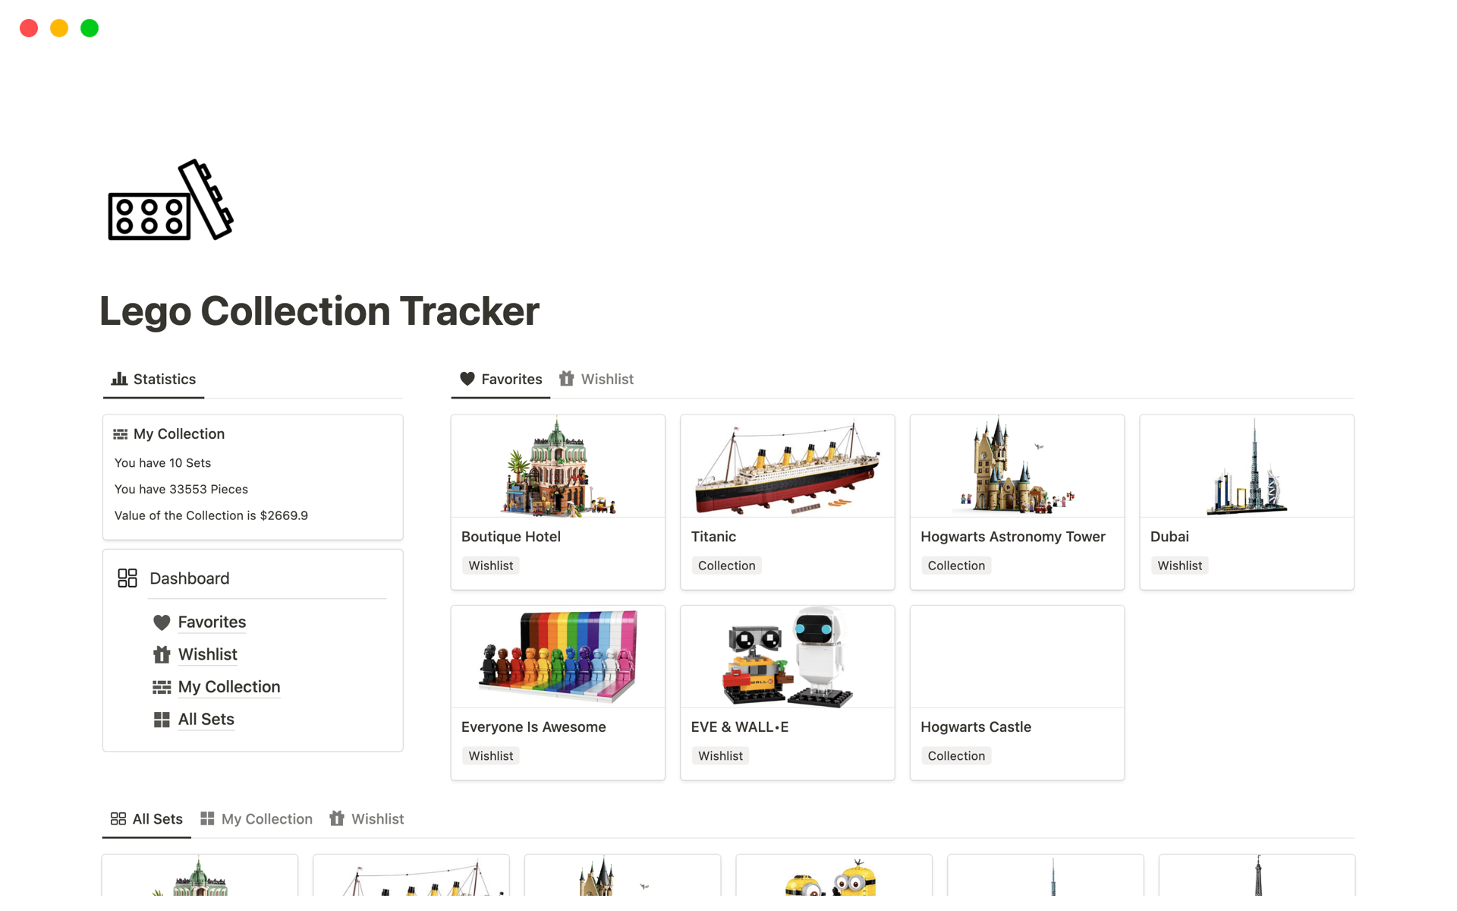Toggle the EVE & WALL•E wishlist badge

(721, 755)
